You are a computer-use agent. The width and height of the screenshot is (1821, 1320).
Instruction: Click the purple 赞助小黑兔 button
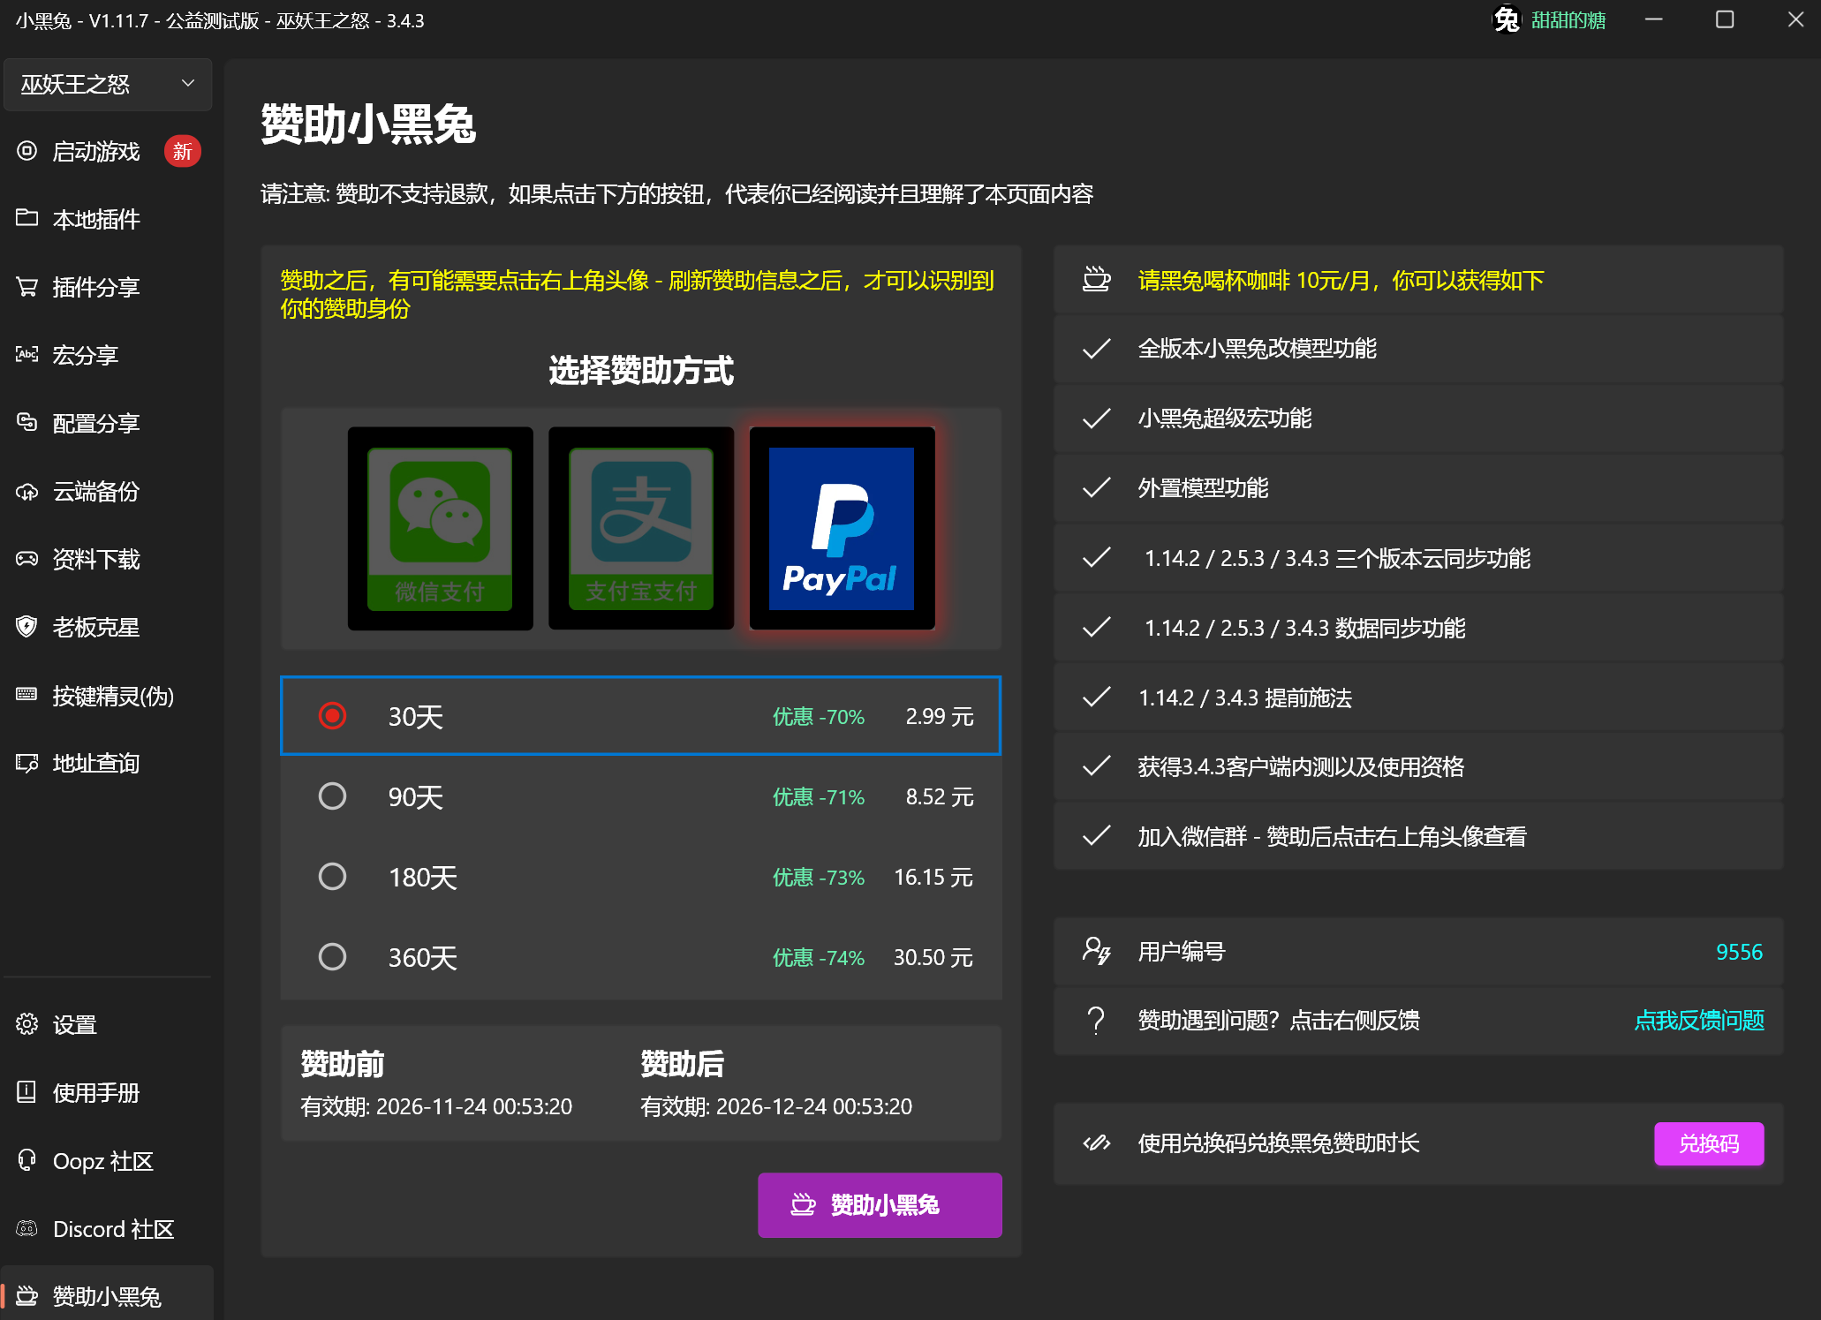[880, 1205]
